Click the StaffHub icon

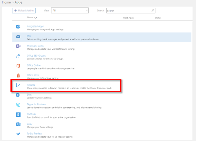[18, 115]
